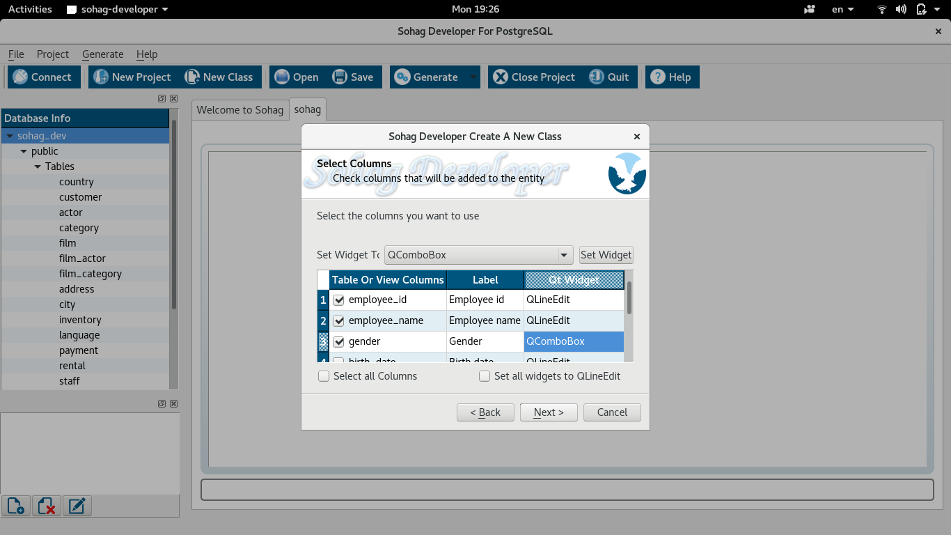Enable Set all widgets to QLineEdit
Screen dimensions: 951x535
(x=485, y=376)
